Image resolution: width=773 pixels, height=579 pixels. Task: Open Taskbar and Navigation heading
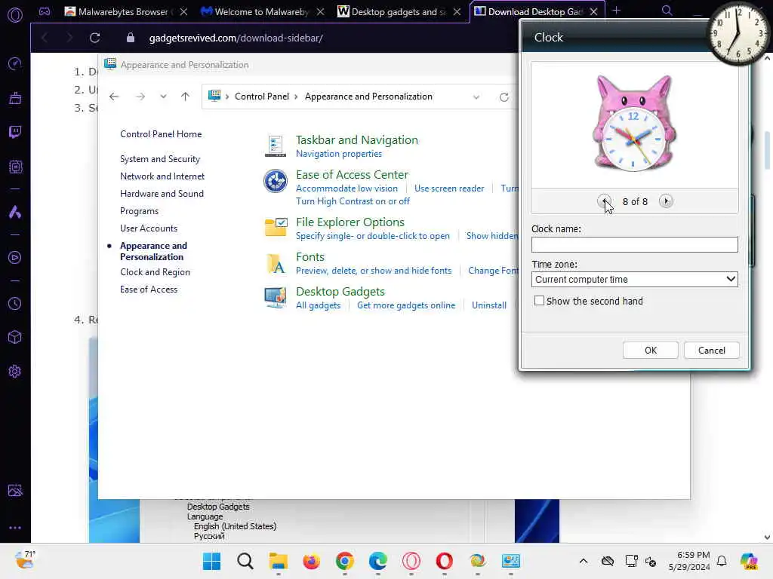(356, 140)
